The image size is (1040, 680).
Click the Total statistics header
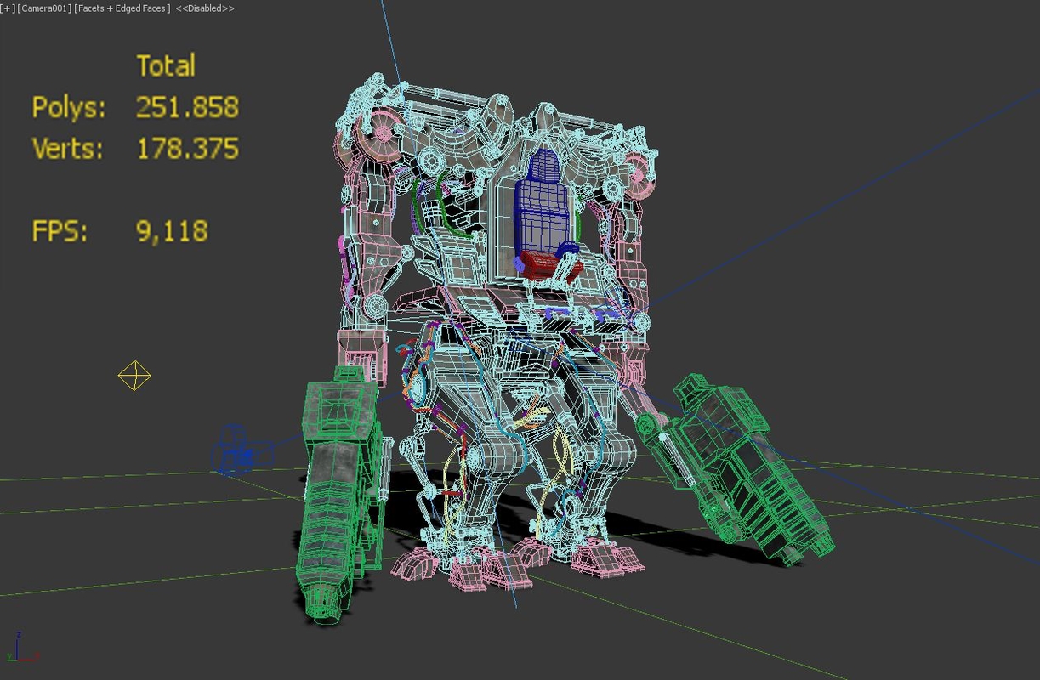[x=166, y=65]
